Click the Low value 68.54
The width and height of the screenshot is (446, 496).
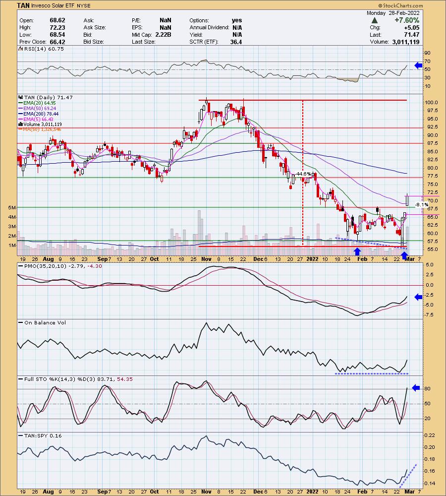pos(57,35)
